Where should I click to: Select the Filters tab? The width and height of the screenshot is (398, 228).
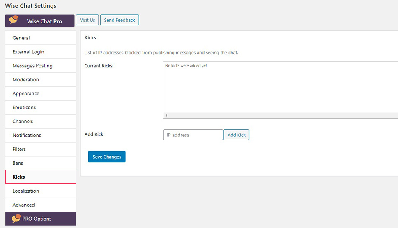[x=41, y=149]
